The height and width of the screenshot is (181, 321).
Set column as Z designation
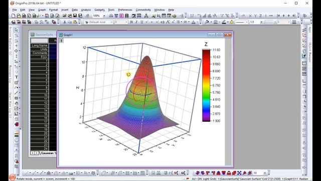pos(260,16)
